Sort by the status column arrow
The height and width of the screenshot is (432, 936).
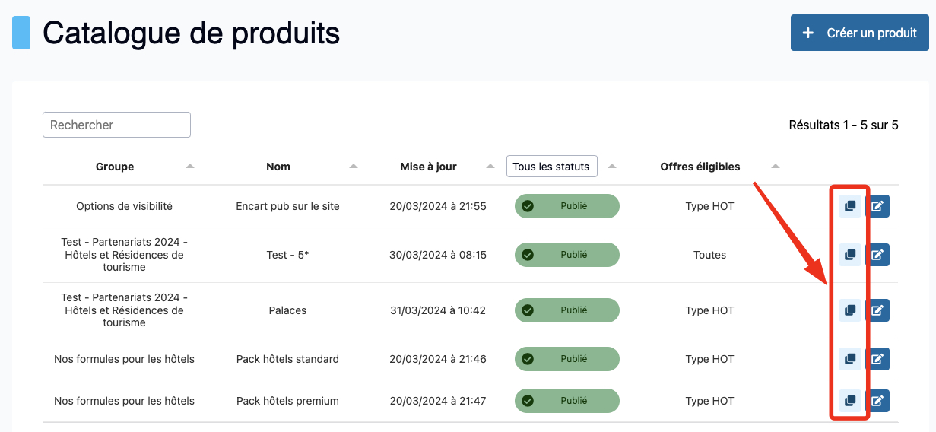612,166
